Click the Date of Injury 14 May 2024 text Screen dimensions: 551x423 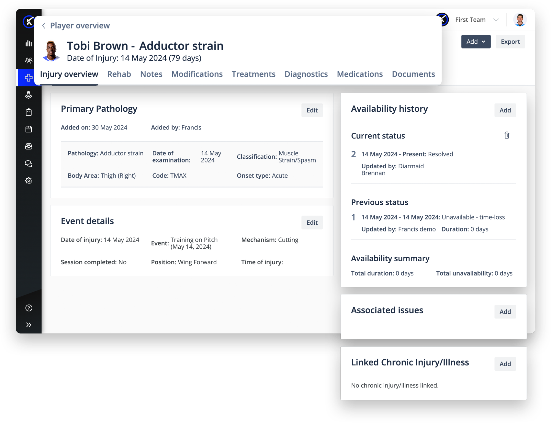coord(134,58)
